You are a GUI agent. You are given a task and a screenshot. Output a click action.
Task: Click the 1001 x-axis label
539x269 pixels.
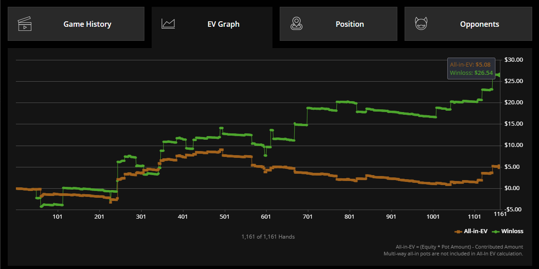point(433,217)
